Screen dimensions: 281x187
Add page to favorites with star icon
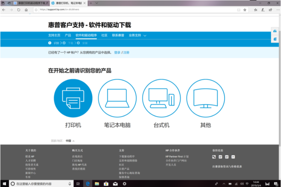click(x=244, y=10)
